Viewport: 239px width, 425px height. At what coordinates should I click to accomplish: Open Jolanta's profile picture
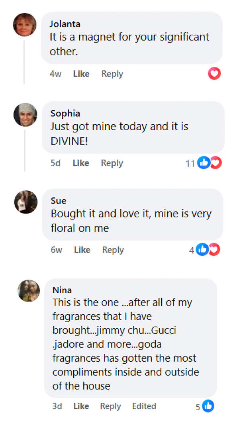tap(25, 25)
